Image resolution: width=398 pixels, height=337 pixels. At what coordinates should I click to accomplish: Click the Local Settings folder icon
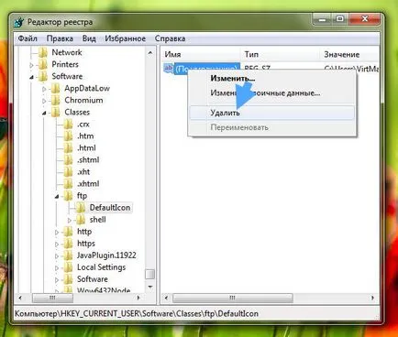(x=68, y=267)
